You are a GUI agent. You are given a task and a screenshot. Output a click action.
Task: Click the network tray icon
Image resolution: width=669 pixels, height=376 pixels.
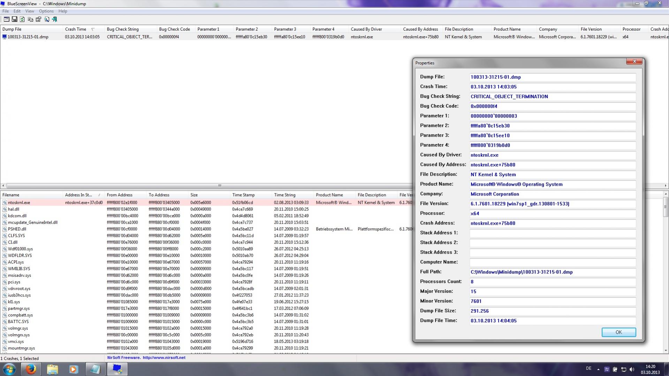(623, 369)
